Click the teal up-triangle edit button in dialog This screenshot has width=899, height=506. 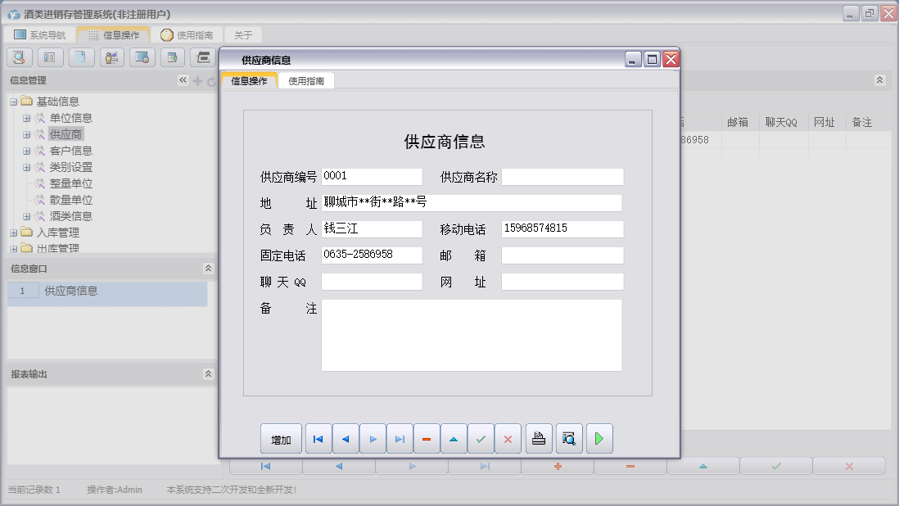pyautogui.click(x=454, y=439)
